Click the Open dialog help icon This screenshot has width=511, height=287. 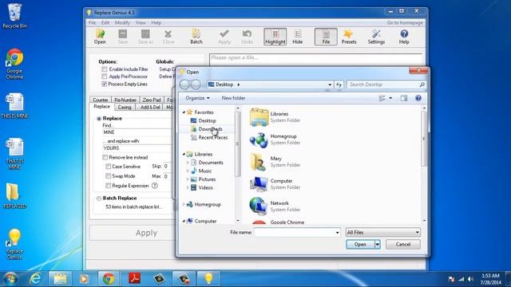[418, 98]
